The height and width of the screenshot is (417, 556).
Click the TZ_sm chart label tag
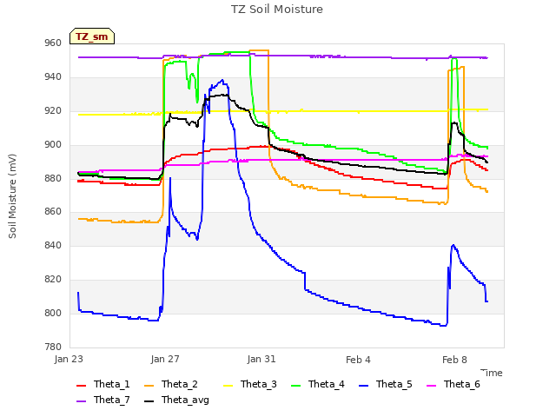pyautogui.click(x=92, y=36)
